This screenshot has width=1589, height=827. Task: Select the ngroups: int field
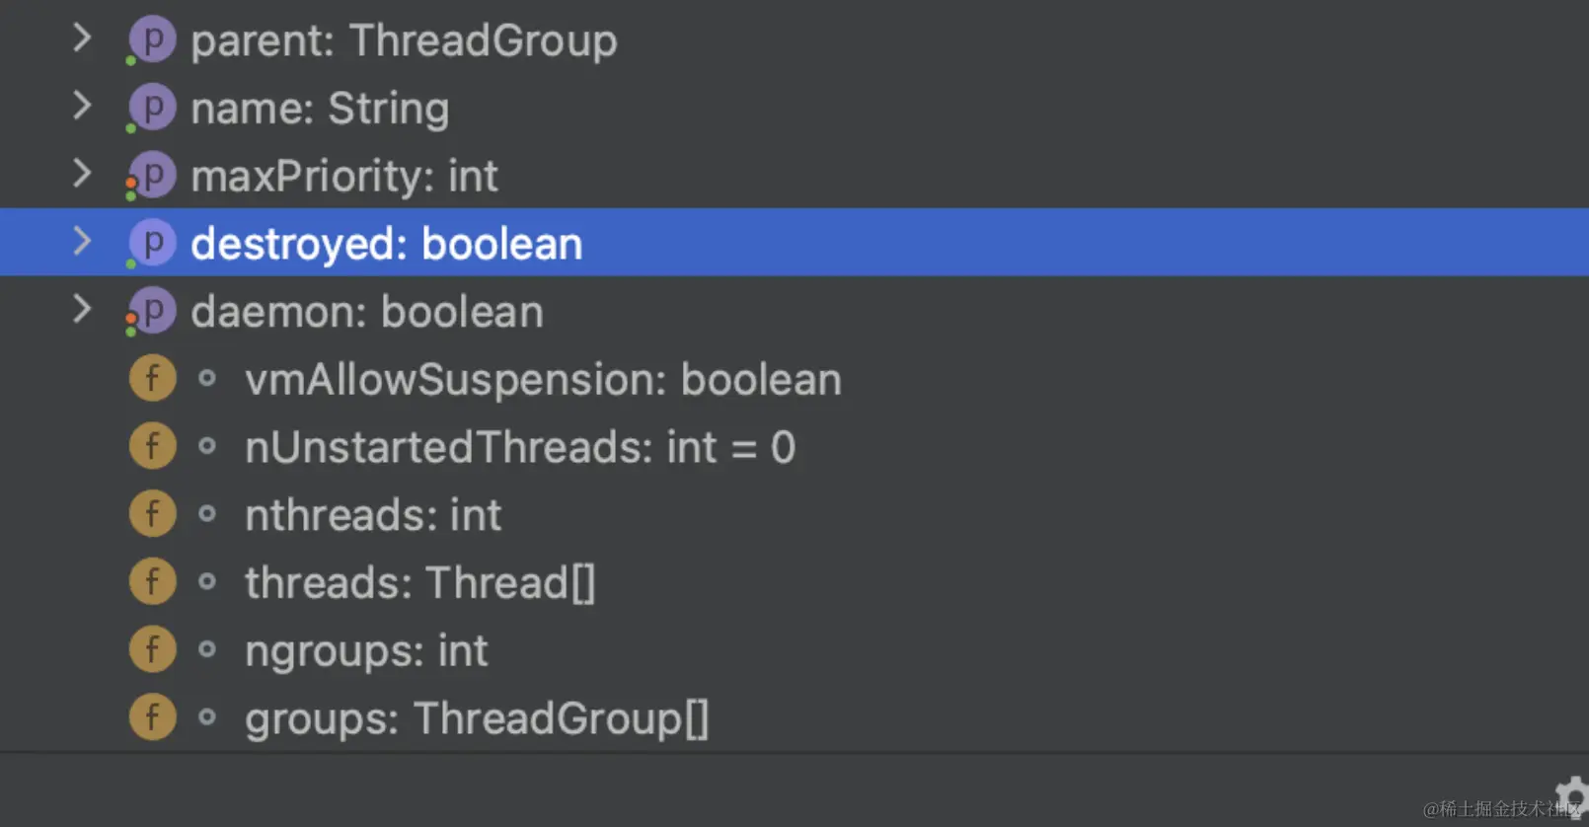click(x=366, y=651)
